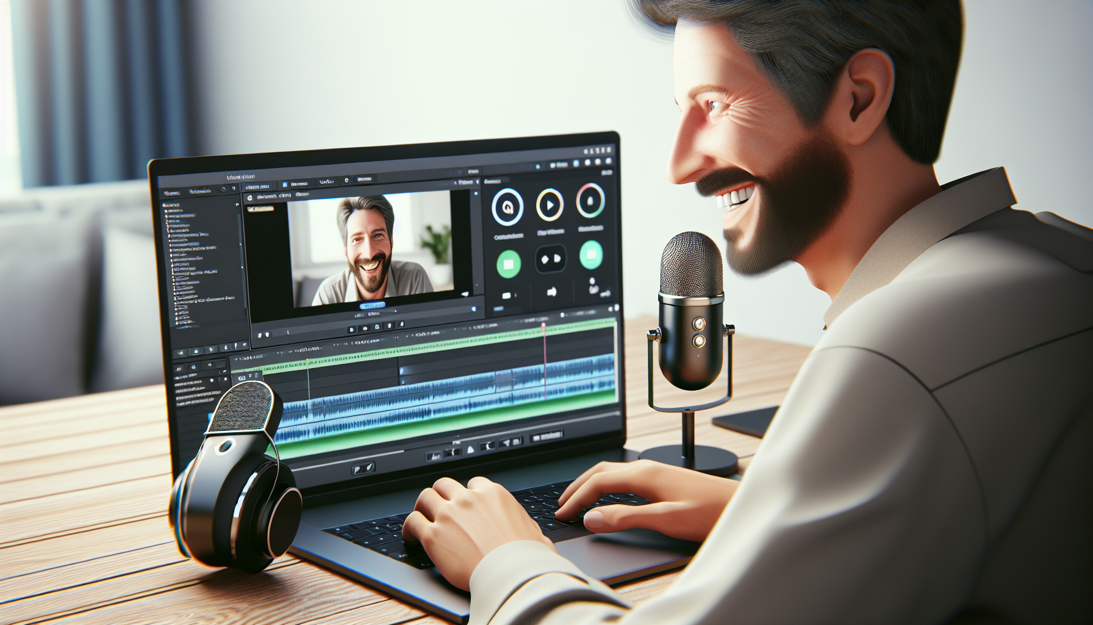Image resolution: width=1093 pixels, height=625 pixels.
Task: Click the white-ringed circular refresh icon
Action: point(507,207)
